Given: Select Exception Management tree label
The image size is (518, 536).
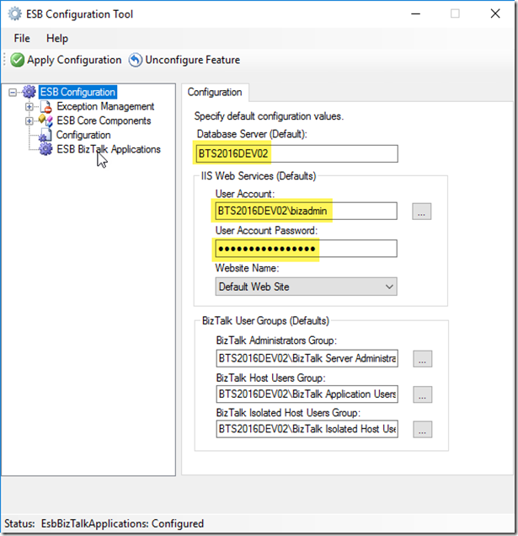Looking at the screenshot, I should point(105,107).
